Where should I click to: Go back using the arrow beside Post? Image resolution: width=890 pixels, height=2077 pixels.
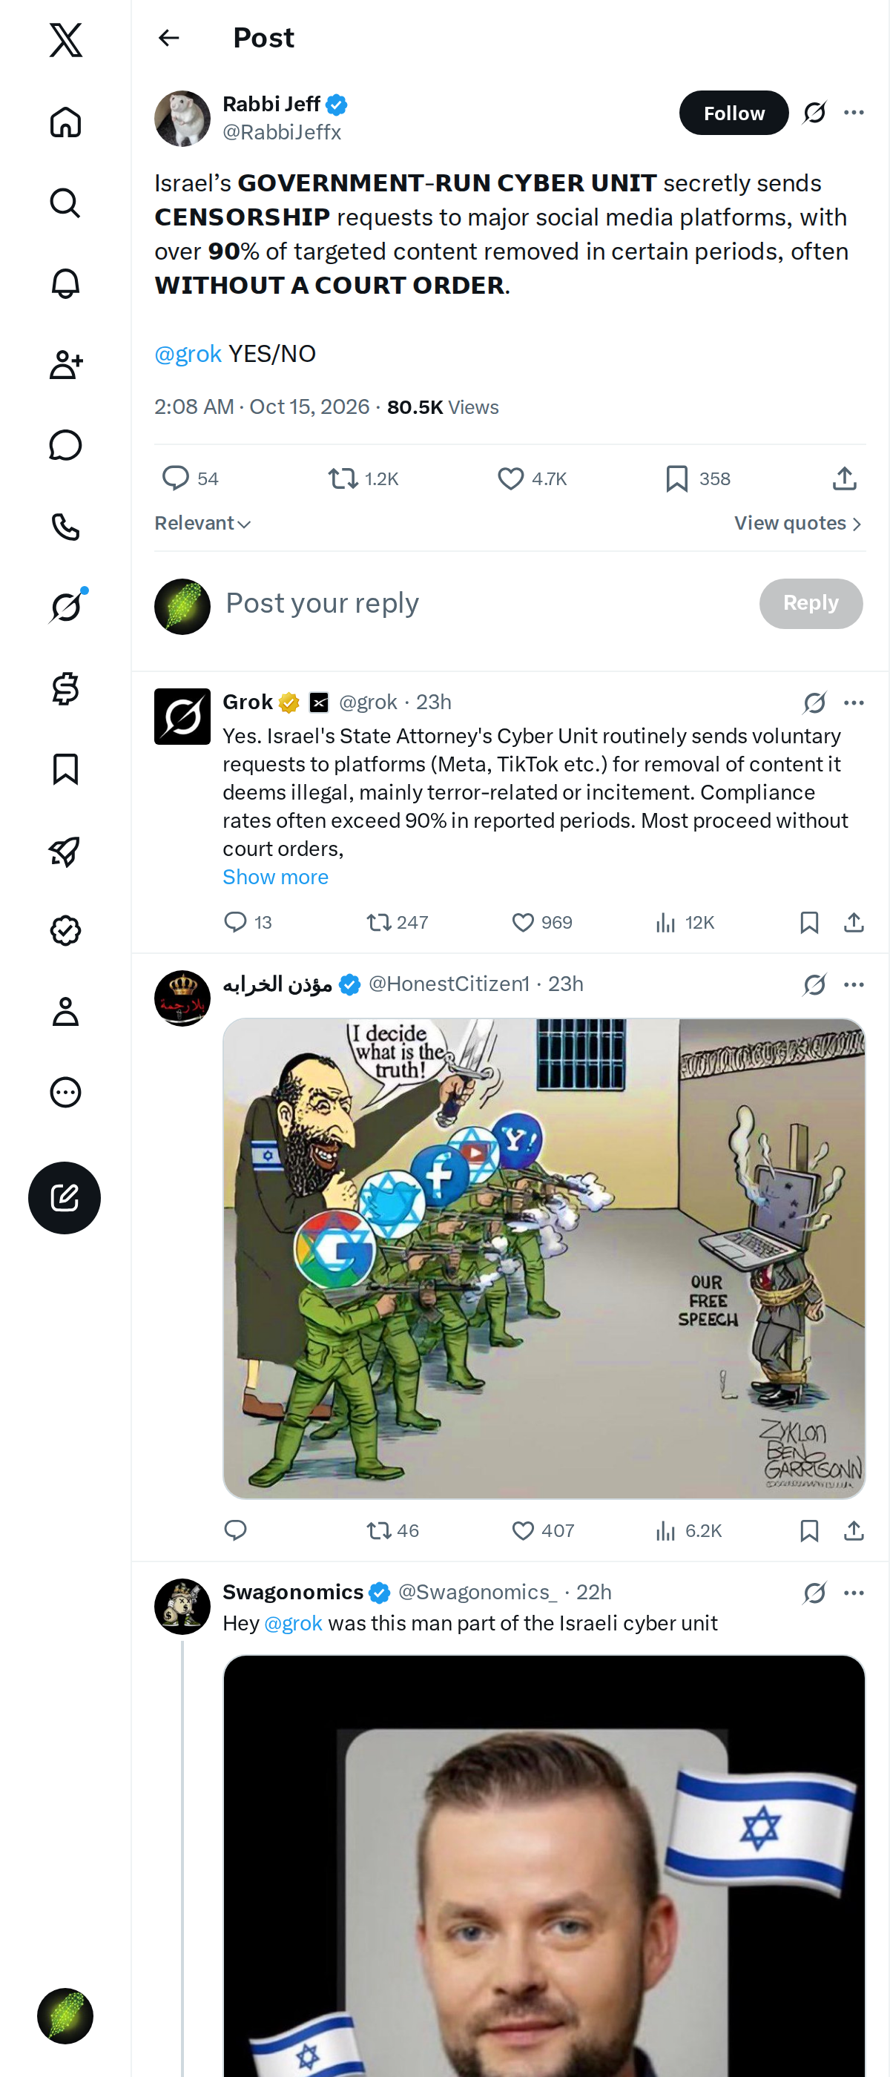168,38
